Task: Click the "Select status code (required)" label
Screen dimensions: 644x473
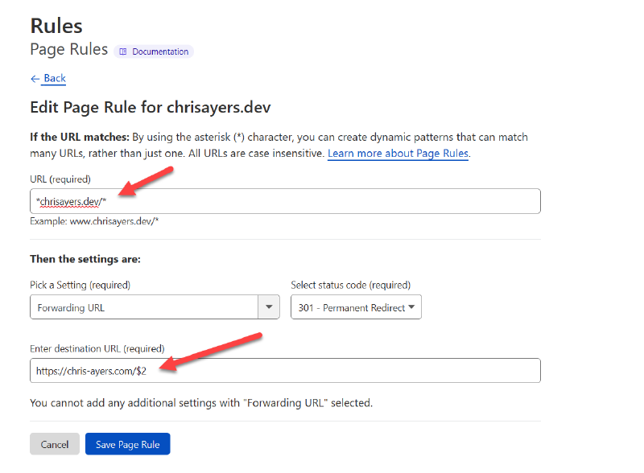Action: coord(350,285)
